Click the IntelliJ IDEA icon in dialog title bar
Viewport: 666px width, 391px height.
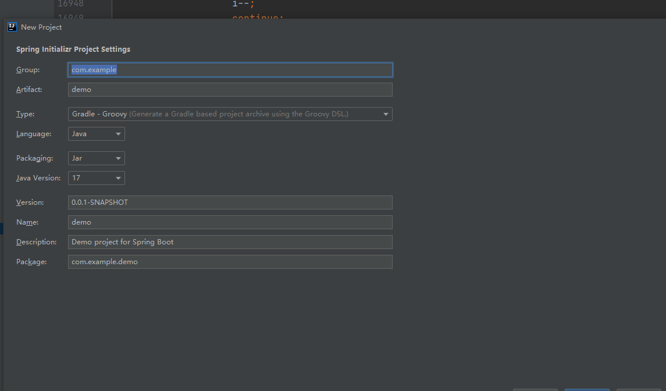[x=11, y=27]
